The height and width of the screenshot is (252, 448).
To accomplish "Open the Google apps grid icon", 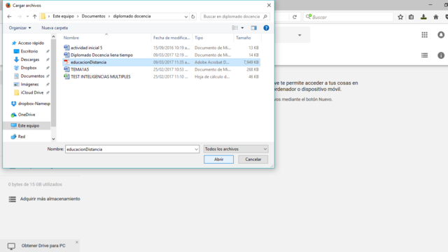I will (x=425, y=35).
